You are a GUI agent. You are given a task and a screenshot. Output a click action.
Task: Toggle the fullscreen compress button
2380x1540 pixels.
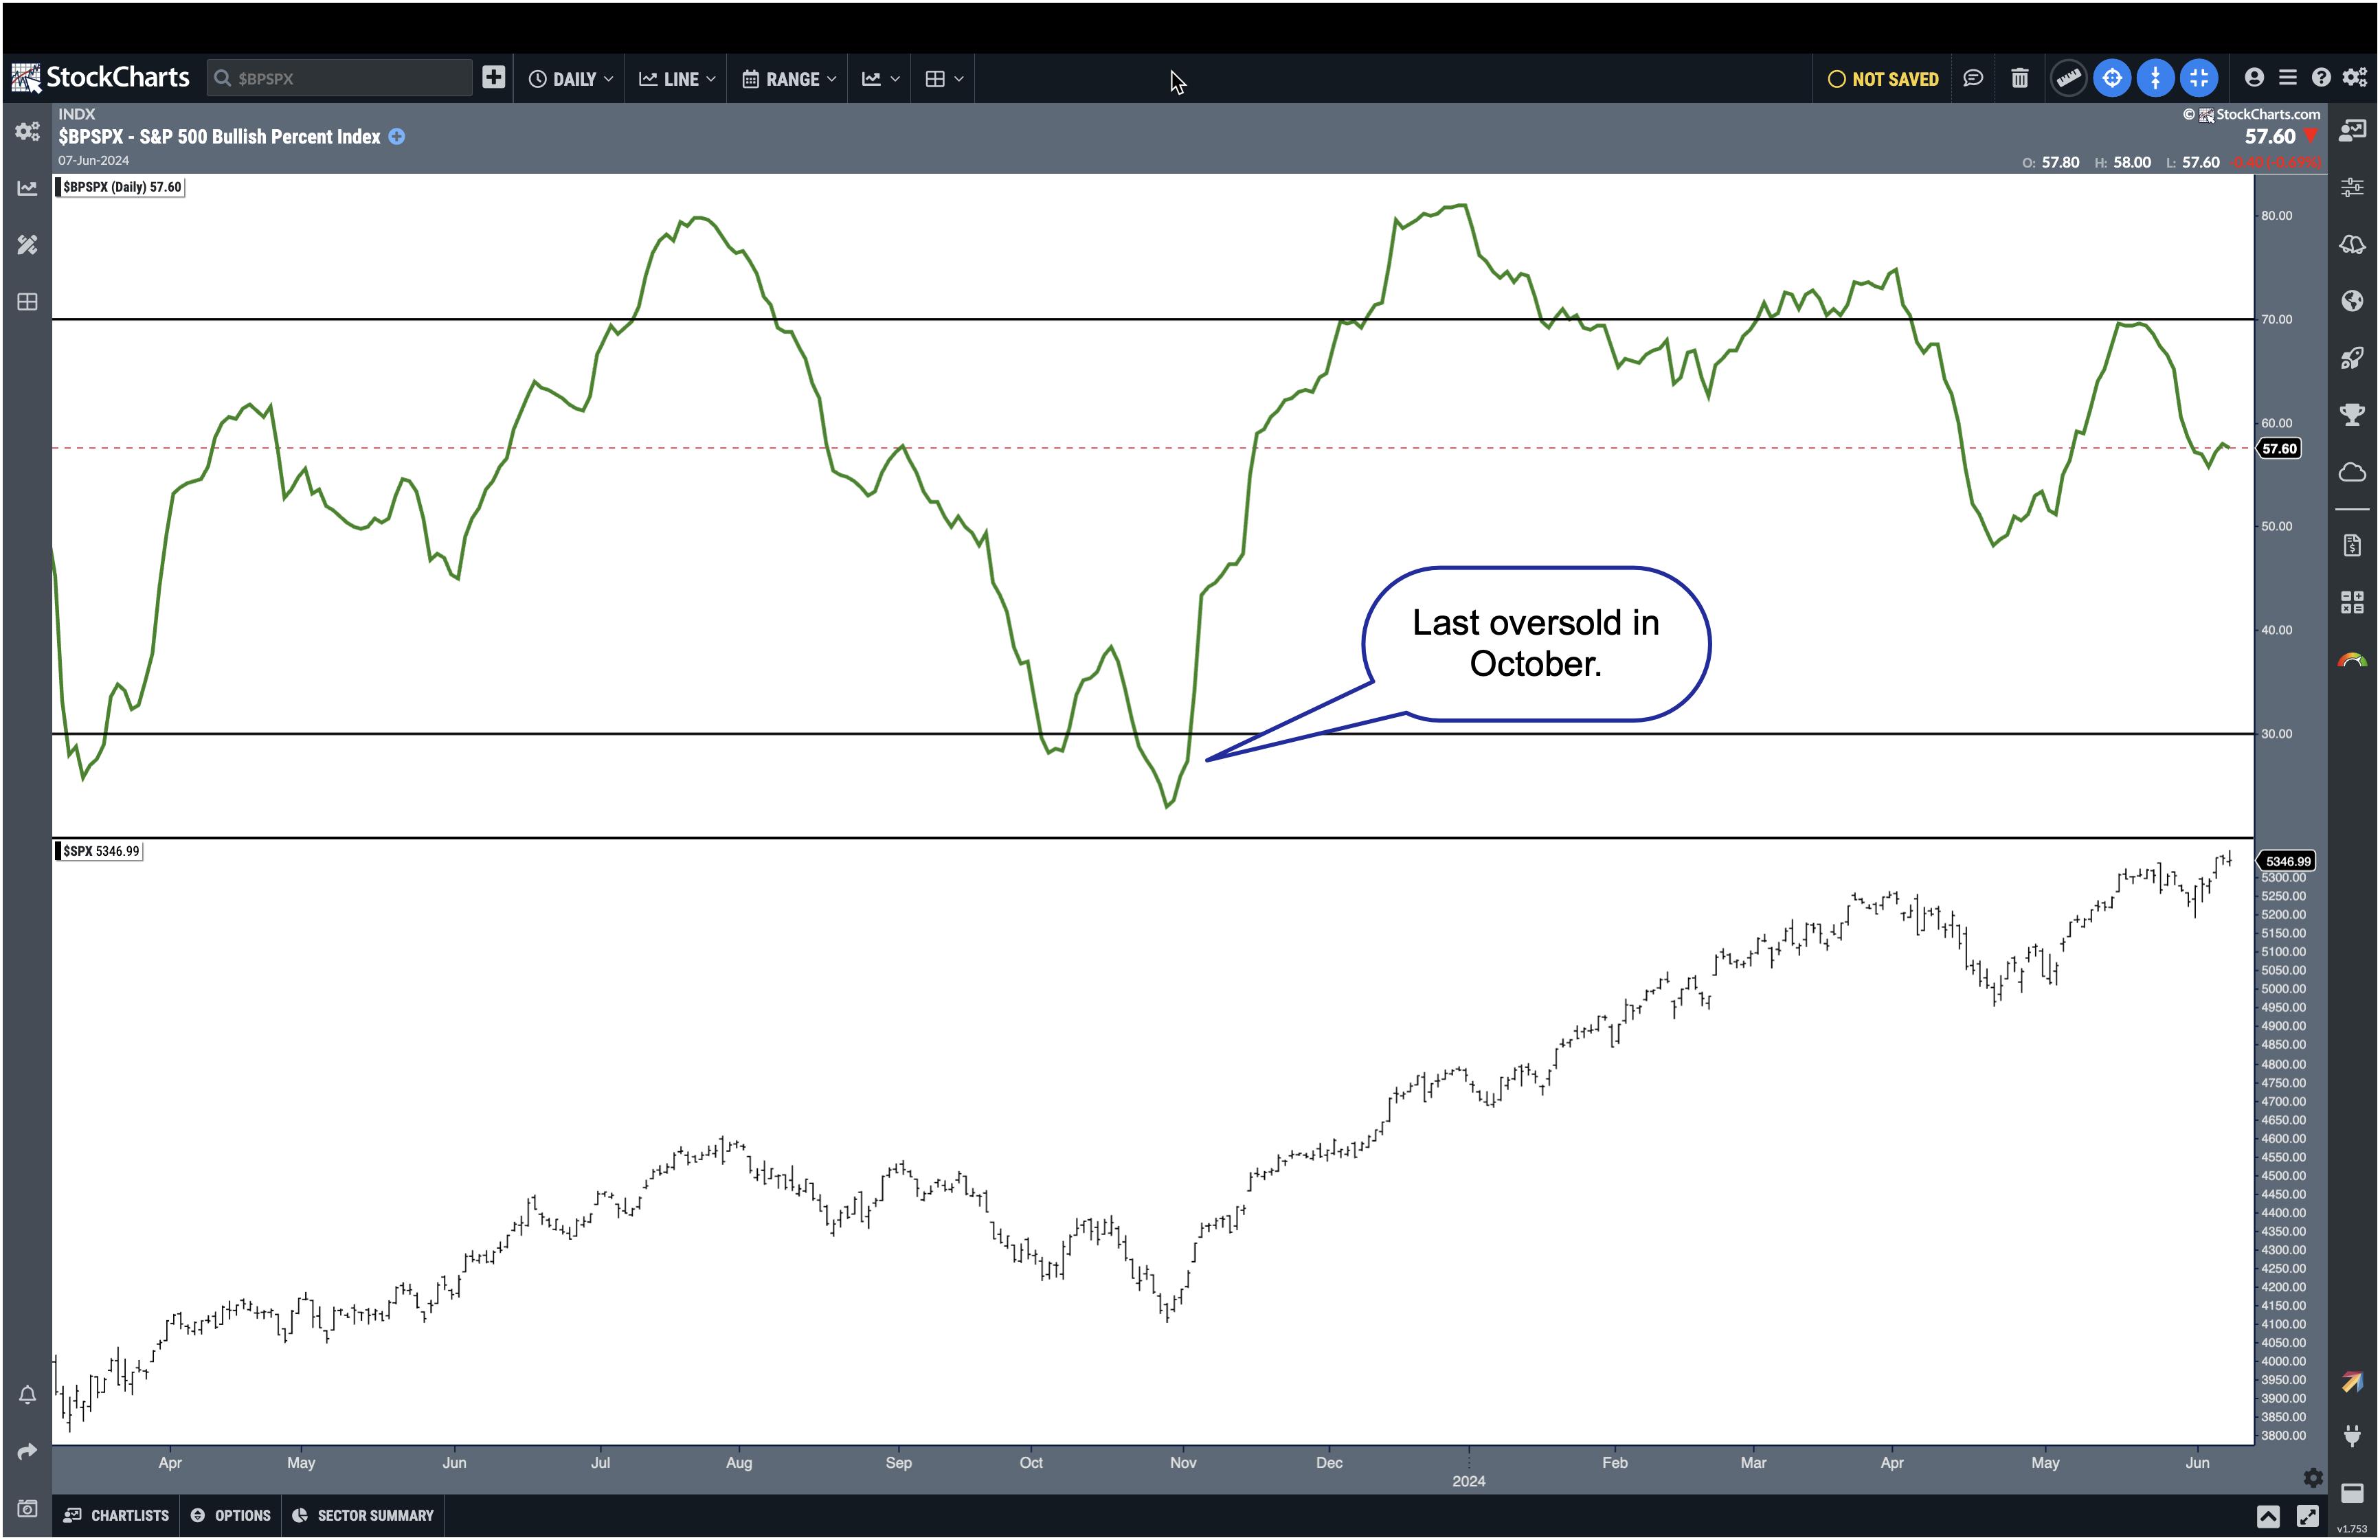pyautogui.click(x=2198, y=78)
